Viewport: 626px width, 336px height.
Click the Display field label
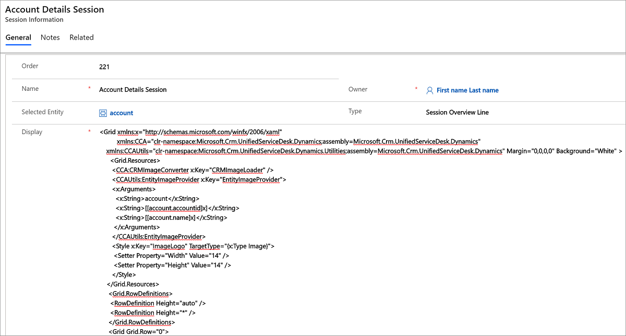(32, 132)
